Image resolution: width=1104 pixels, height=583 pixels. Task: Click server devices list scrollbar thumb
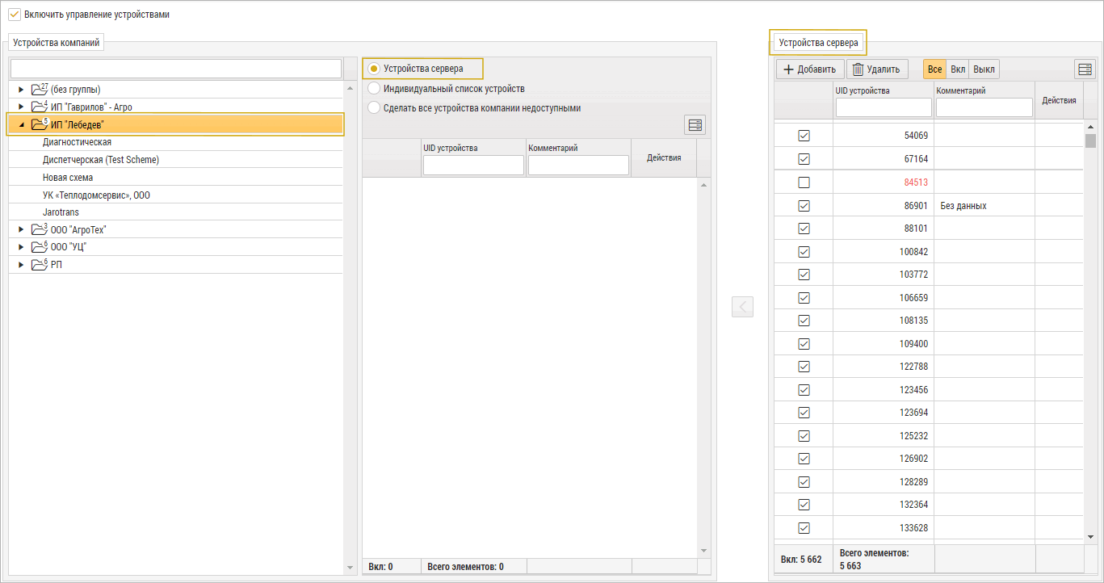click(1090, 141)
